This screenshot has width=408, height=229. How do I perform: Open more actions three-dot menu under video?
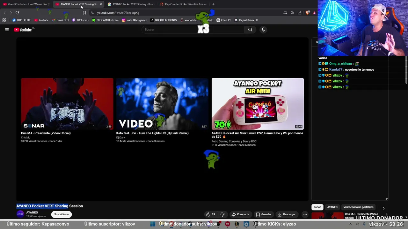[305, 214]
